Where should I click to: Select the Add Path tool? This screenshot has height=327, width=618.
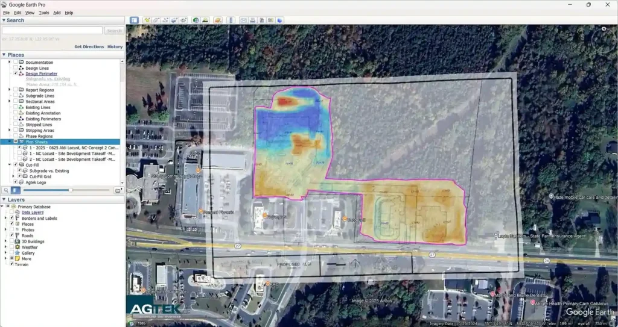click(x=164, y=20)
